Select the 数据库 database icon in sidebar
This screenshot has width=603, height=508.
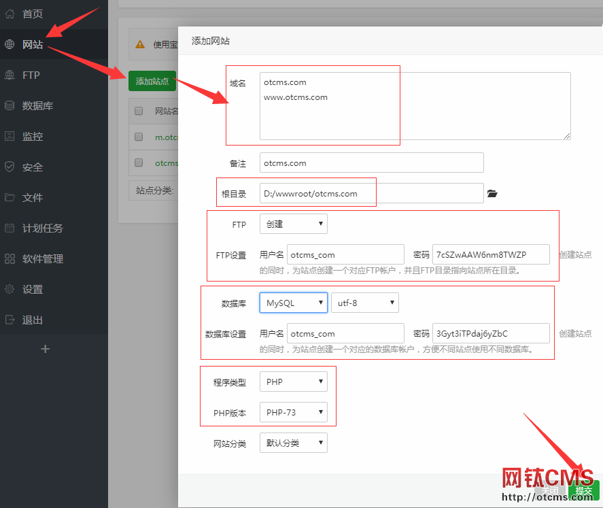click(x=10, y=105)
